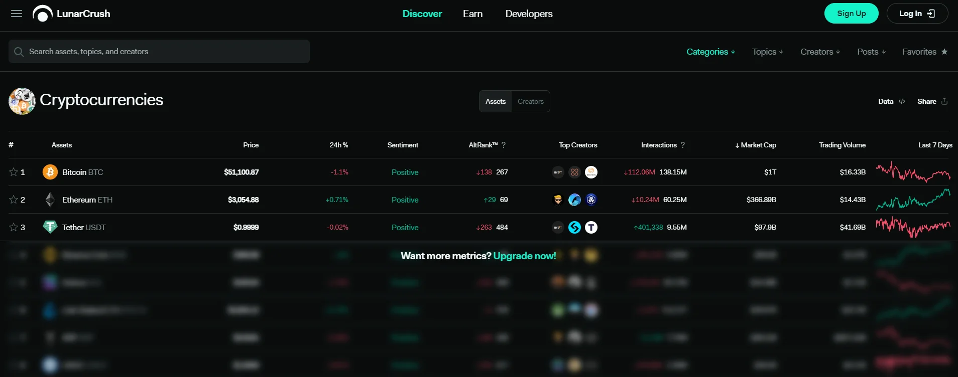The height and width of the screenshot is (377, 958).
Task: Favorite Ethereum with the star toggle
Action: coord(14,200)
